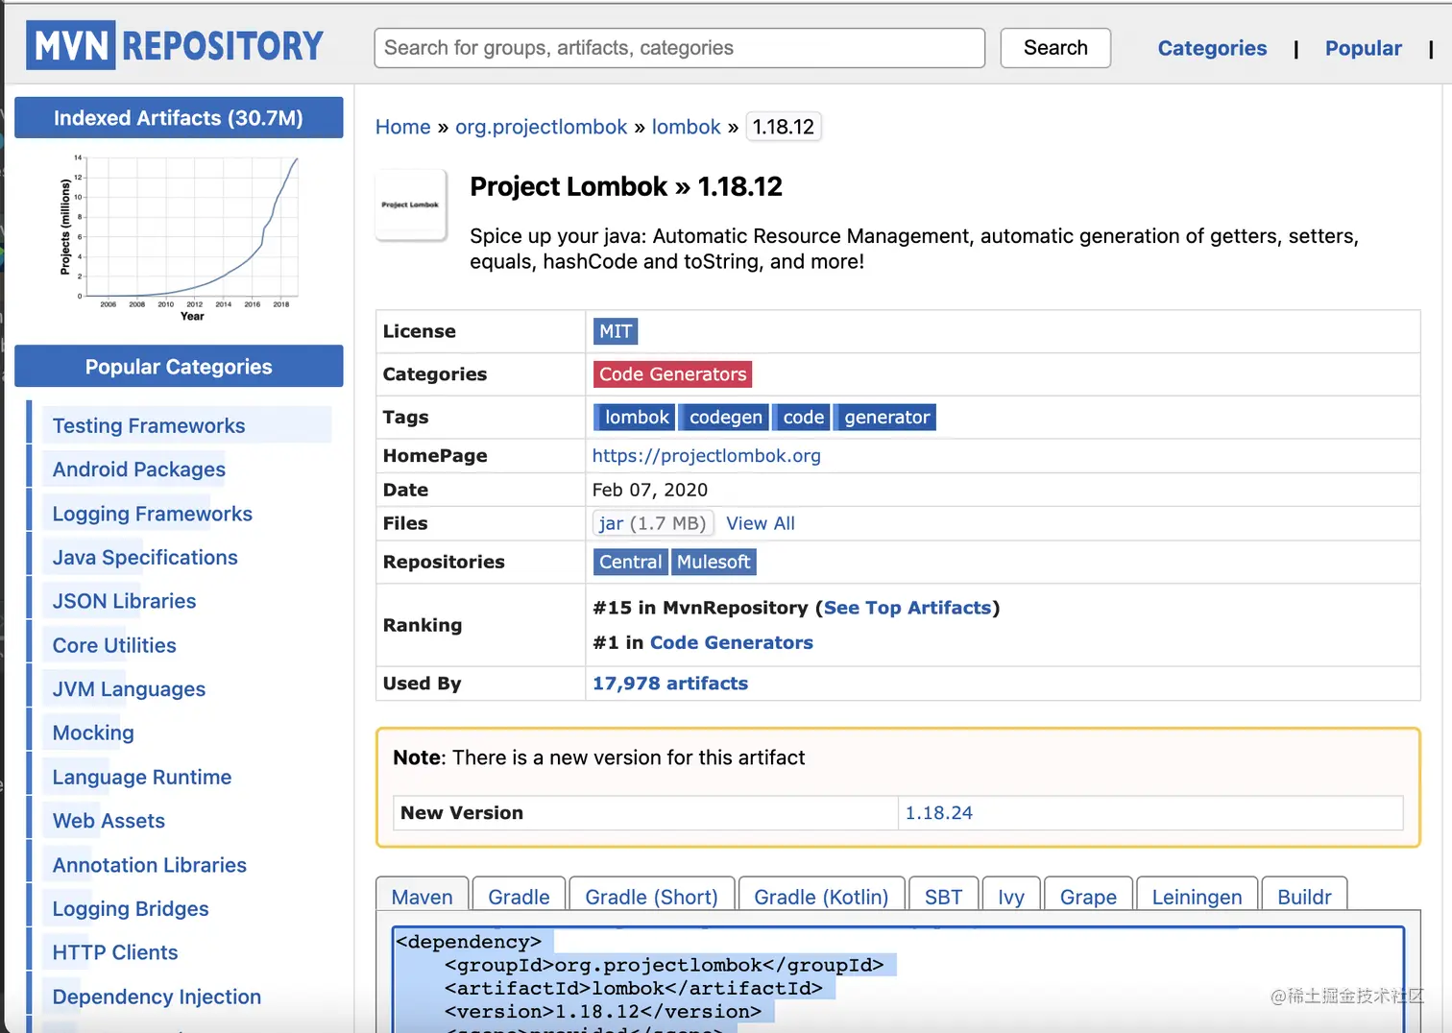The width and height of the screenshot is (1452, 1033).
Task: Select the lombok tag
Action: (x=635, y=418)
